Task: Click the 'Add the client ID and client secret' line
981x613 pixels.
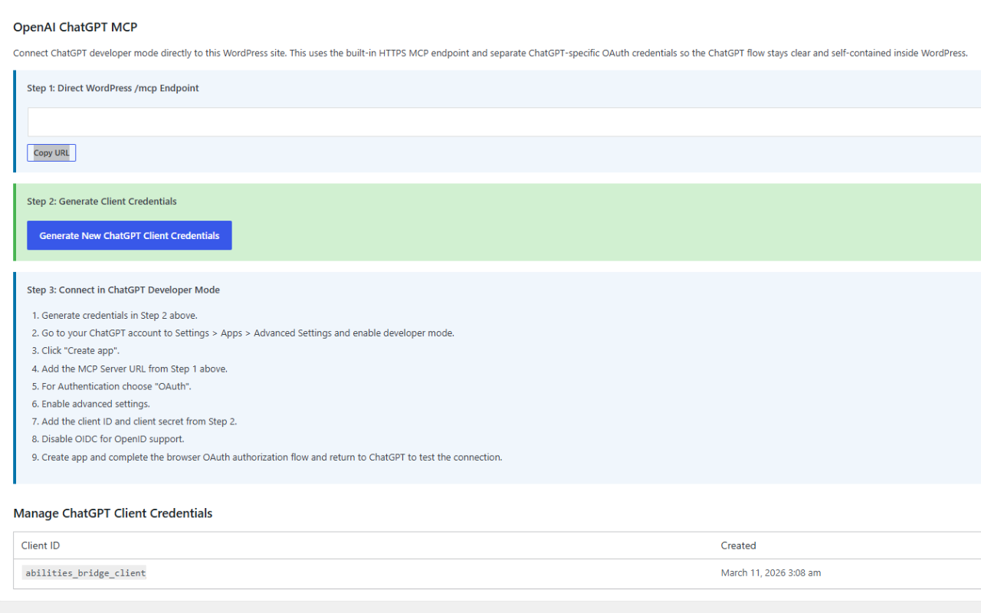Action: click(134, 421)
